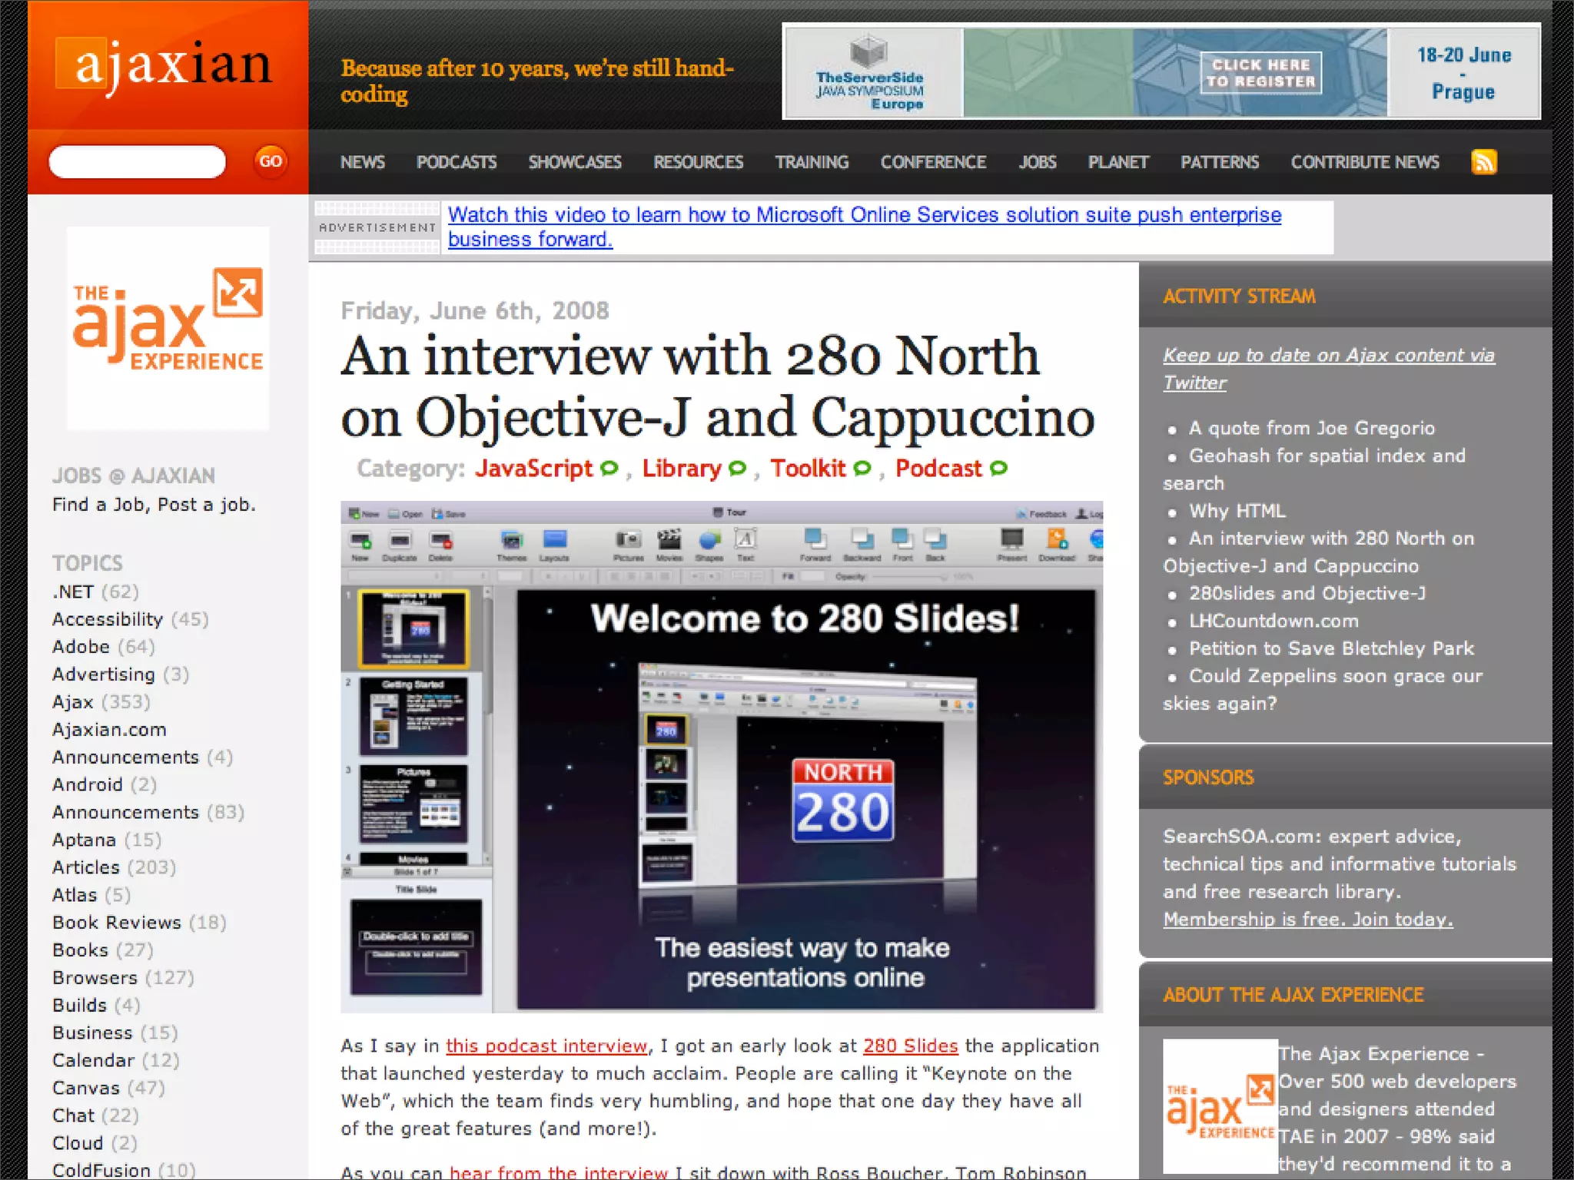The width and height of the screenshot is (1574, 1180).
Task: Open the PODCASTS navigation item
Action: click(456, 162)
